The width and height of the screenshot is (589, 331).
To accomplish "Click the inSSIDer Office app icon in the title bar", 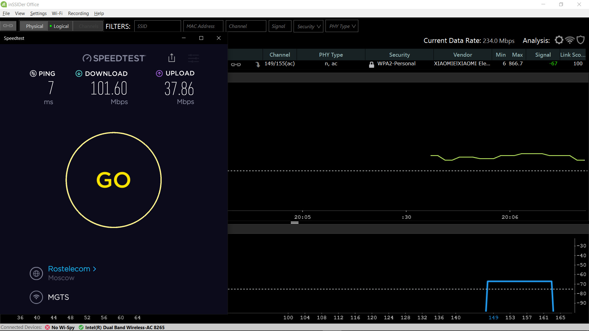I will point(4,4).
